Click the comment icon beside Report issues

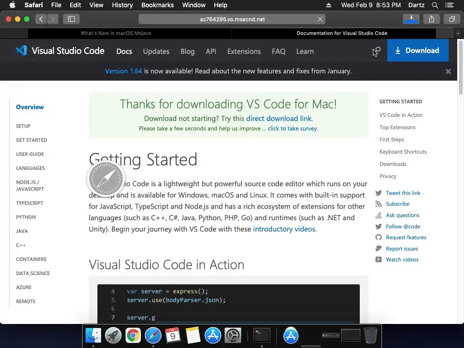point(378,249)
